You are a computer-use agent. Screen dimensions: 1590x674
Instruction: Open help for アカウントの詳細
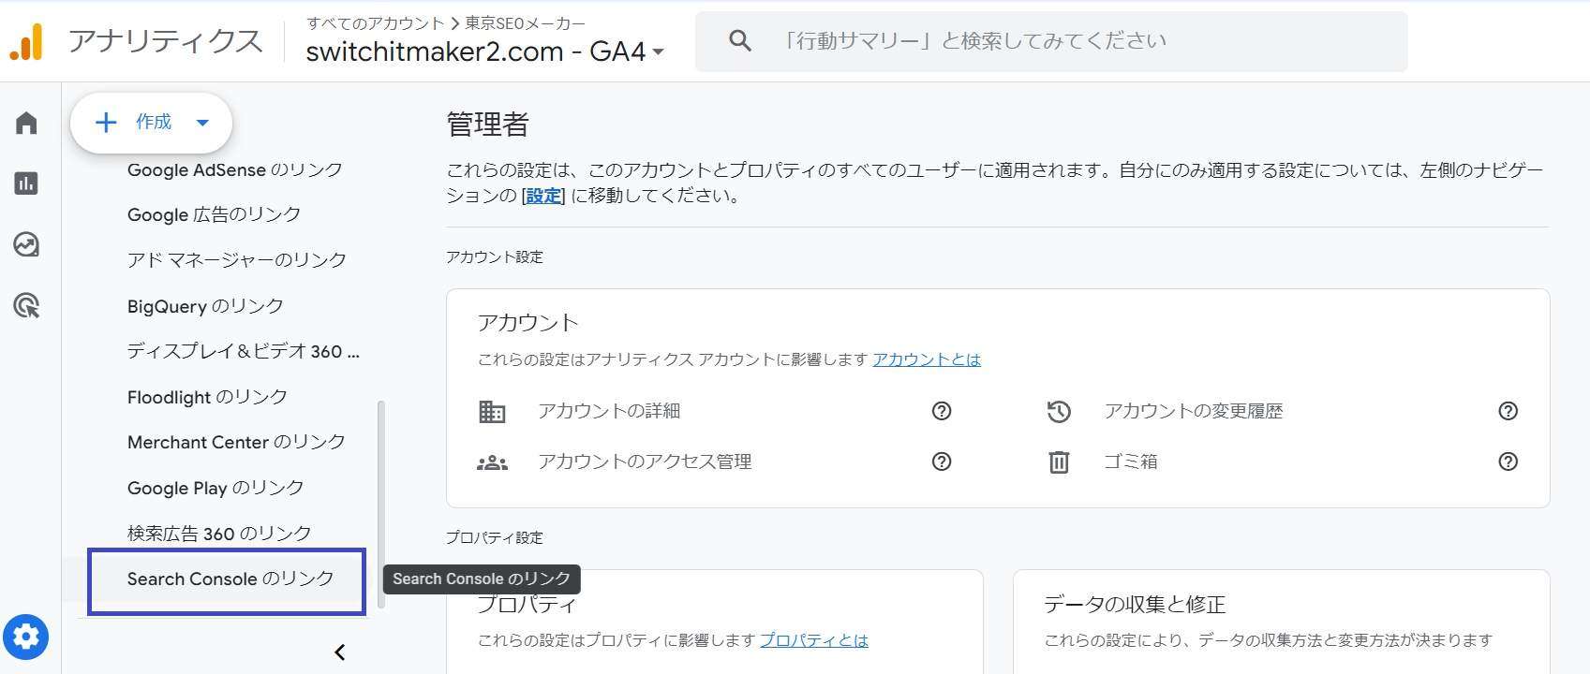point(942,411)
